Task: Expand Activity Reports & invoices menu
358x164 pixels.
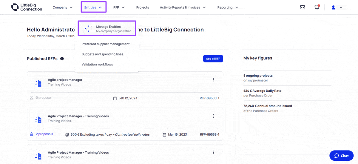Action: 183,7
